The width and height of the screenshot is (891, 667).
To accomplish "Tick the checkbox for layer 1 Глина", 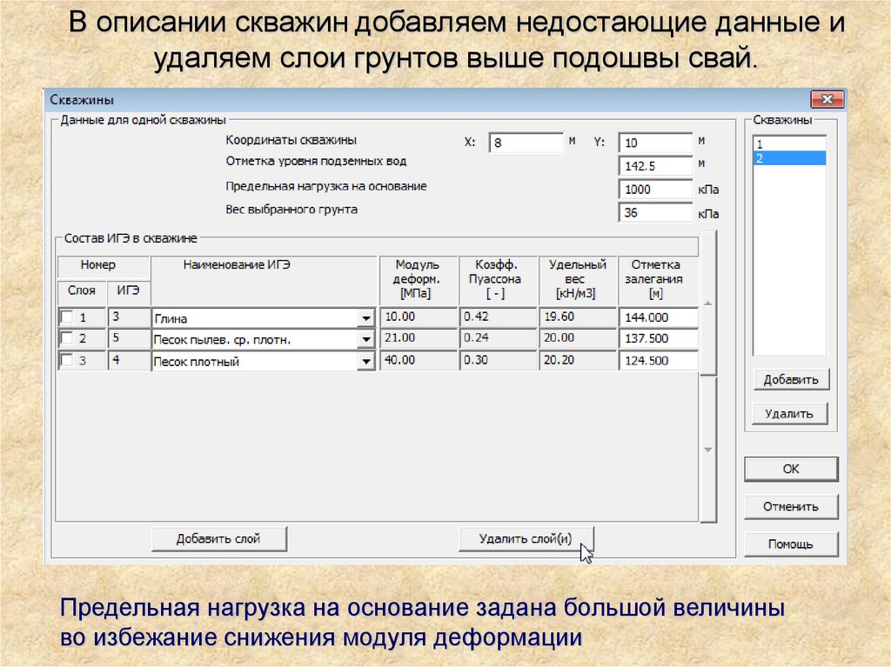I will click(x=67, y=317).
